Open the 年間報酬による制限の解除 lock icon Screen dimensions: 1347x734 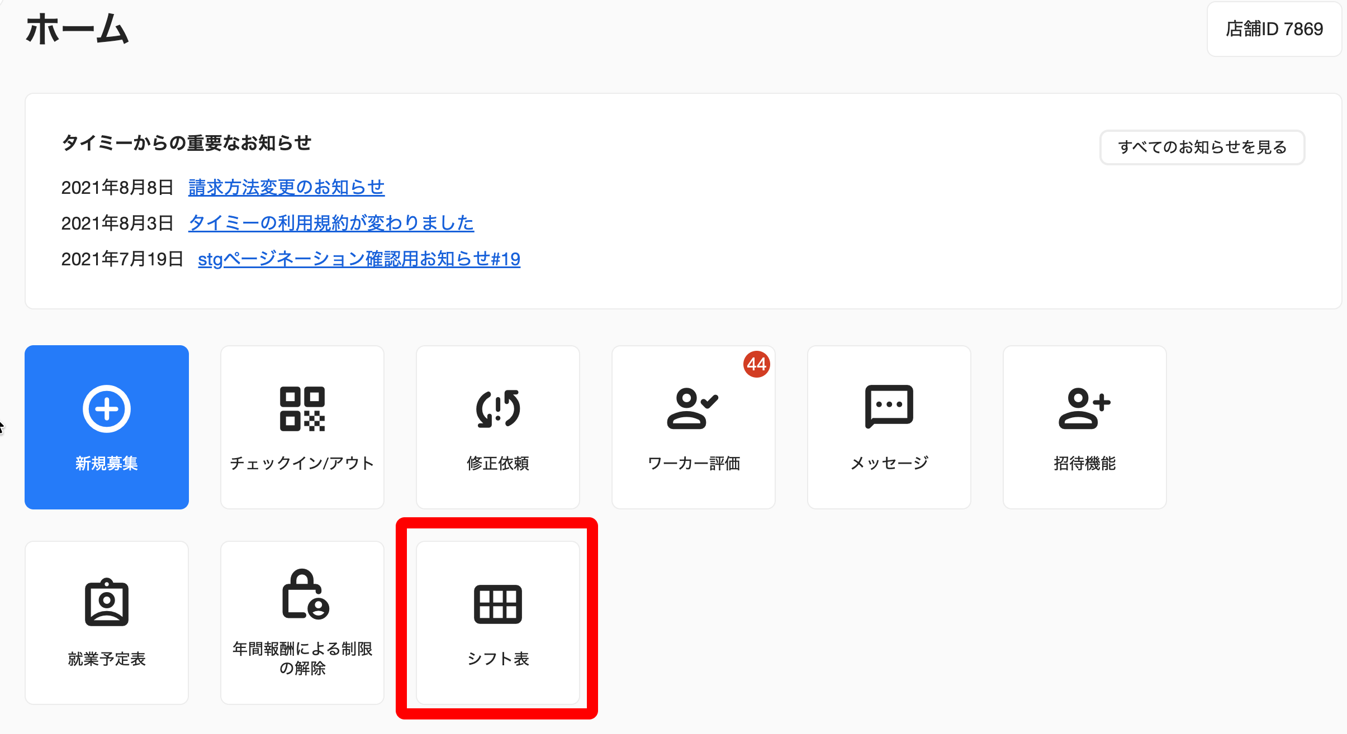pyautogui.click(x=306, y=594)
